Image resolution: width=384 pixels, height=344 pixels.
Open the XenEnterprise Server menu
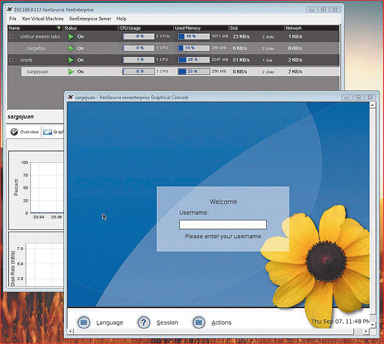pyautogui.click(x=90, y=19)
